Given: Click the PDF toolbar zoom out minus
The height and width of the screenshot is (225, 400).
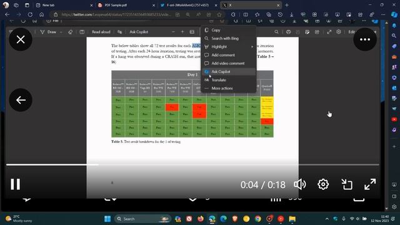Looking at the screenshot, I should click(173, 32).
